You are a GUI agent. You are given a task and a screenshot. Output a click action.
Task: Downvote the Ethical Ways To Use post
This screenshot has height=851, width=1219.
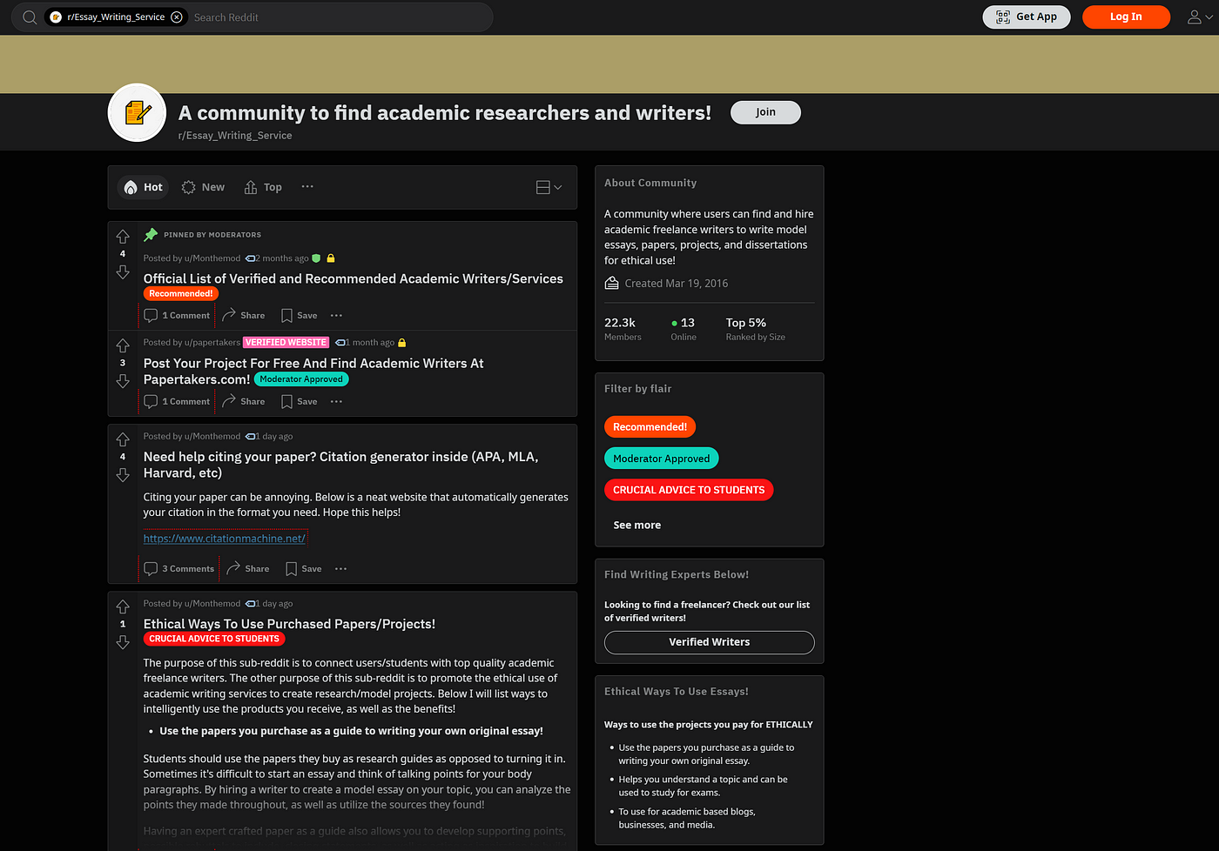pos(123,641)
